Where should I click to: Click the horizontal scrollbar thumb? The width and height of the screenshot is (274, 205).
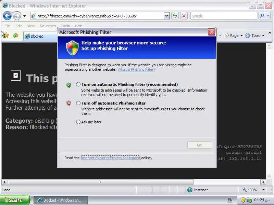[x=101, y=182]
